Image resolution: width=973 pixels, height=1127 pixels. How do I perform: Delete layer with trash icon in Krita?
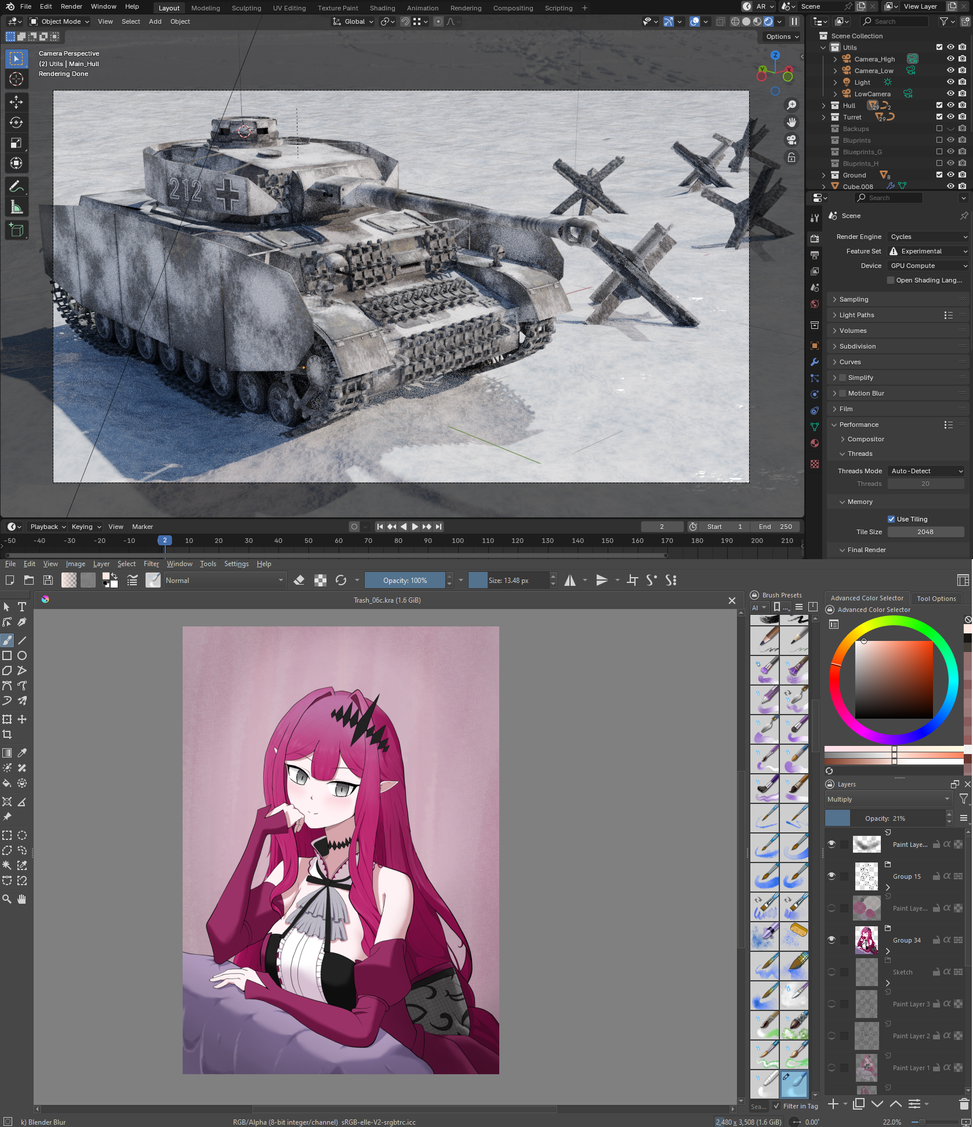tap(964, 1104)
